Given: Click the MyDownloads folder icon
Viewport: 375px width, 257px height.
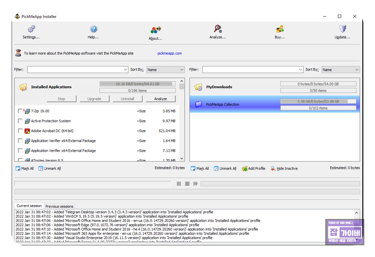Looking at the screenshot, I should tap(198, 87).
